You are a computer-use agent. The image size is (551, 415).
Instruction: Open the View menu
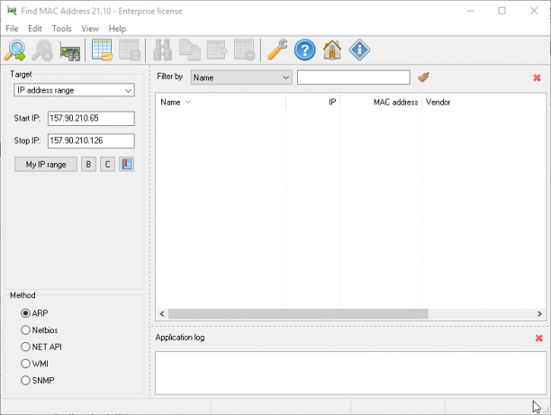click(x=90, y=29)
